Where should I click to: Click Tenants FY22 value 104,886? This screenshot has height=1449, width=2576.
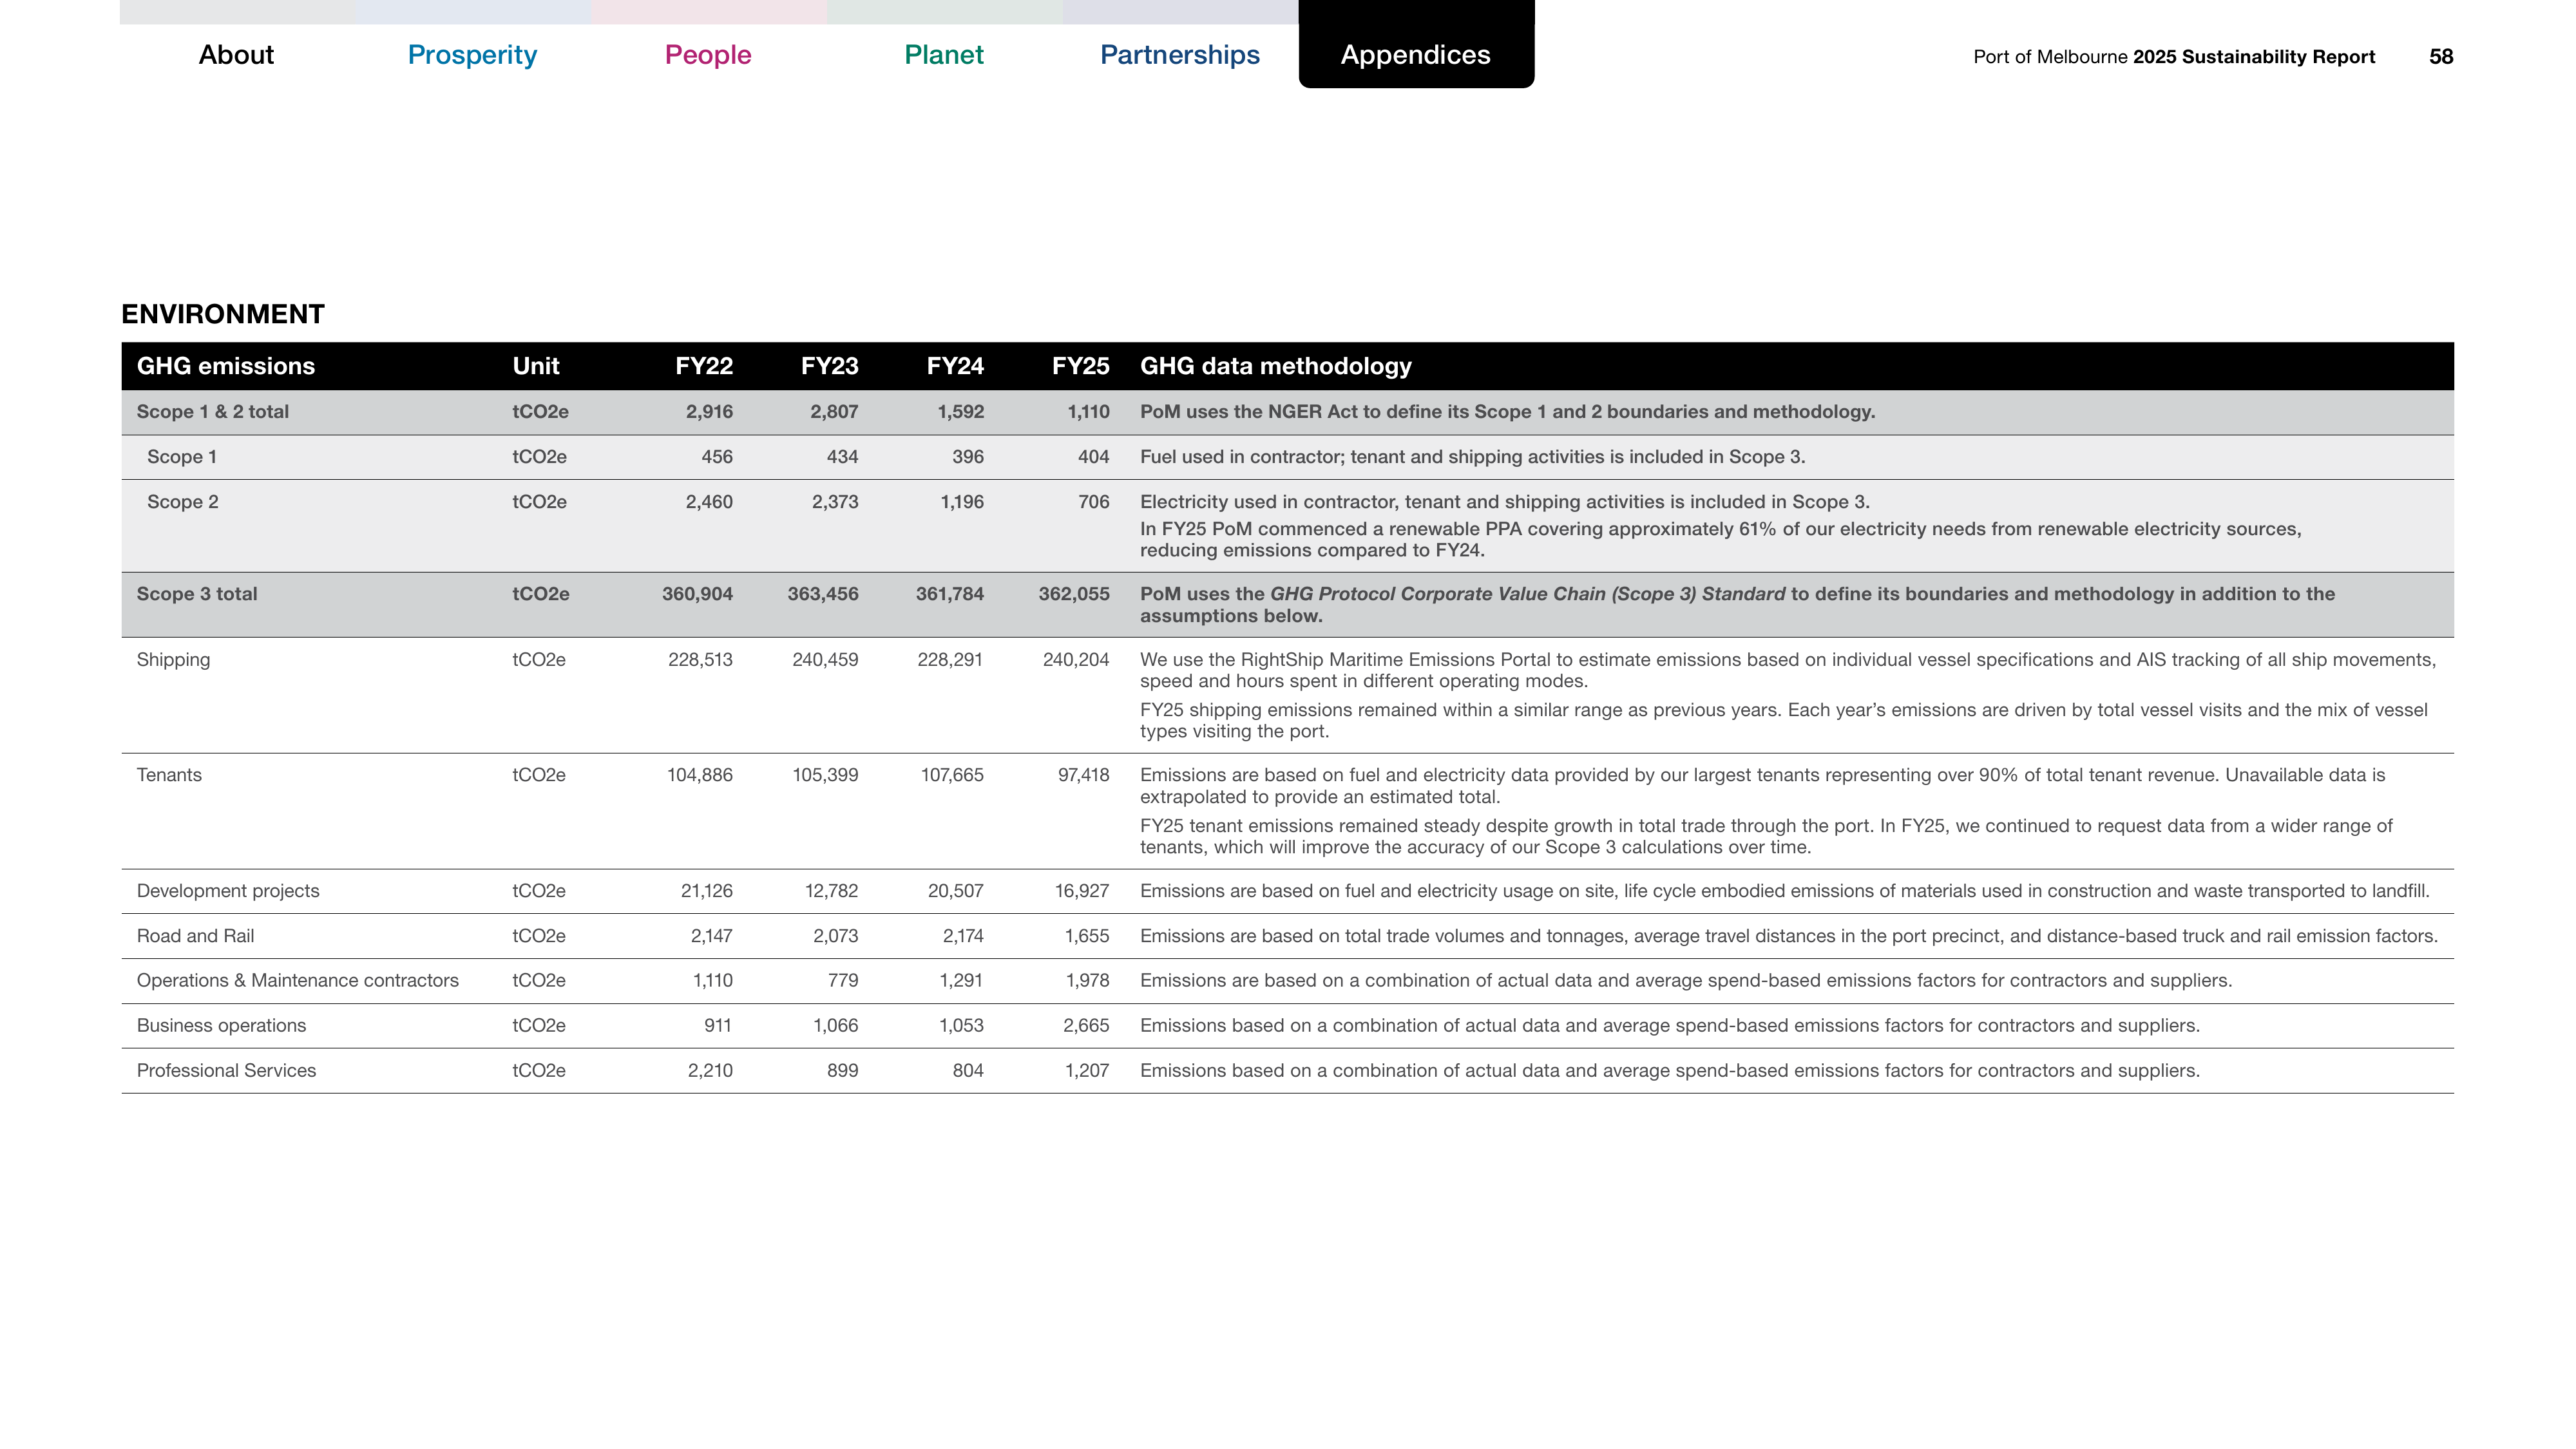click(x=700, y=775)
